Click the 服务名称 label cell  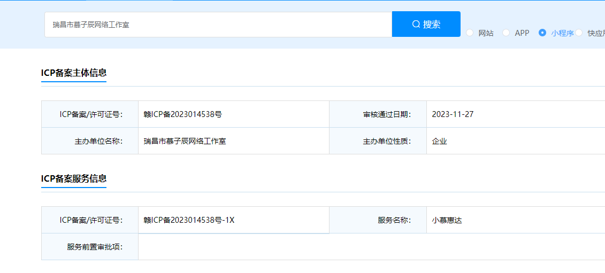point(378,220)
